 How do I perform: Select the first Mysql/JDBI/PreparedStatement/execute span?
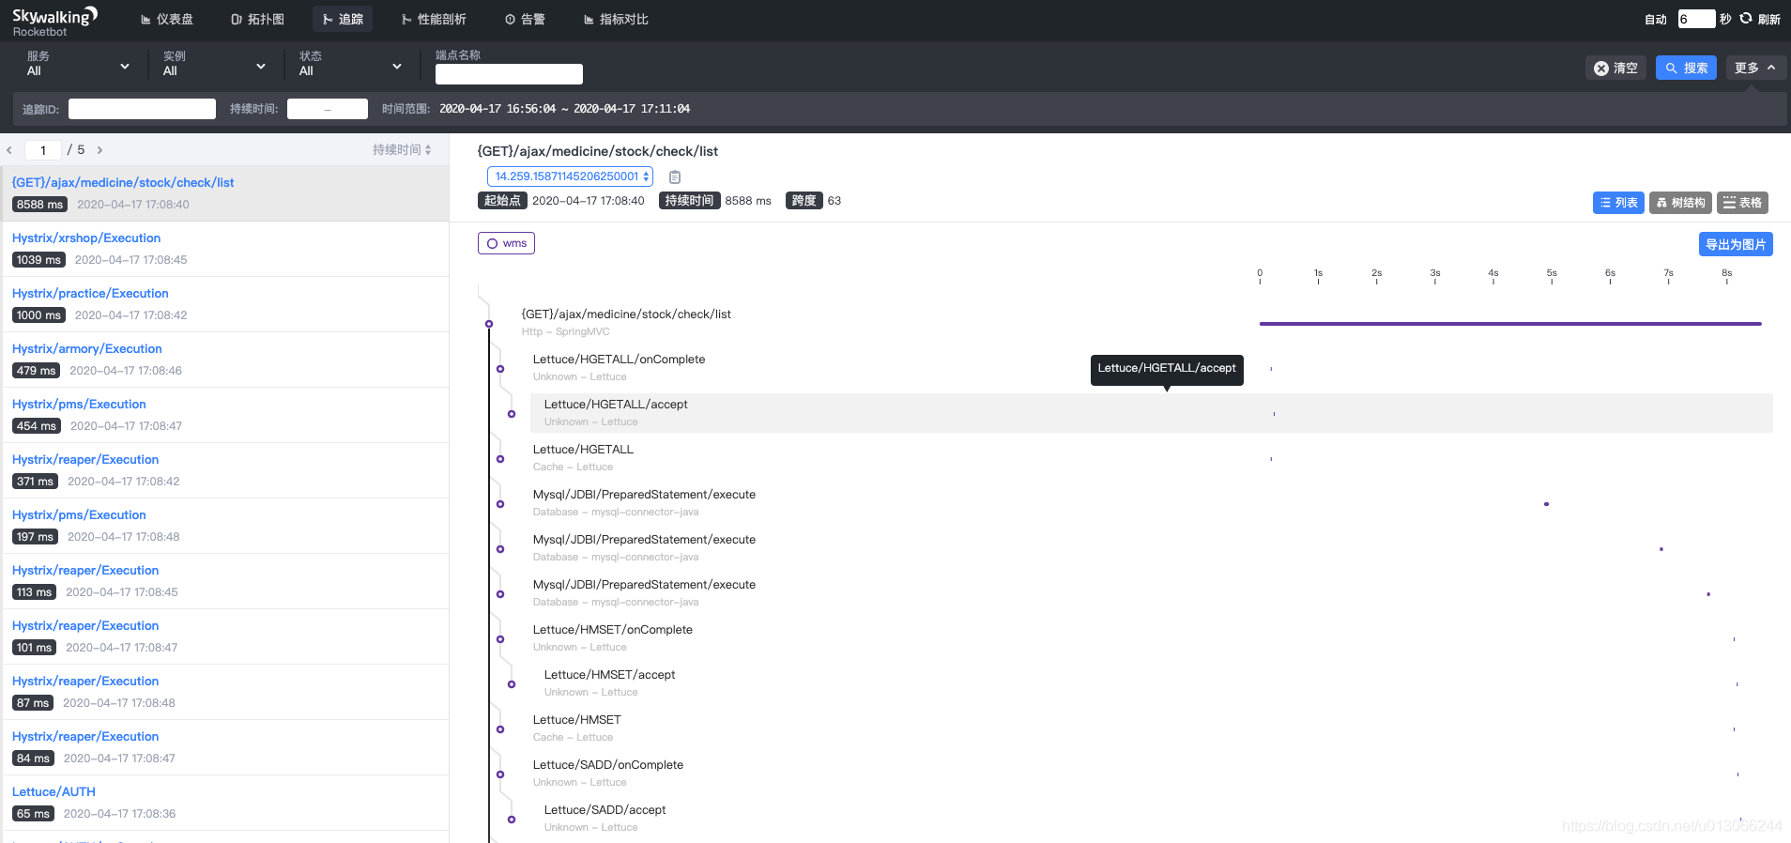click(644, 495)
